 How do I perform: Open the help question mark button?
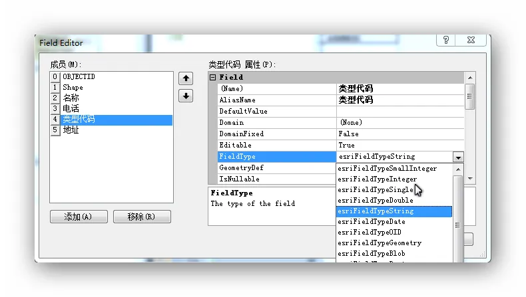click(x=445, y=40)
